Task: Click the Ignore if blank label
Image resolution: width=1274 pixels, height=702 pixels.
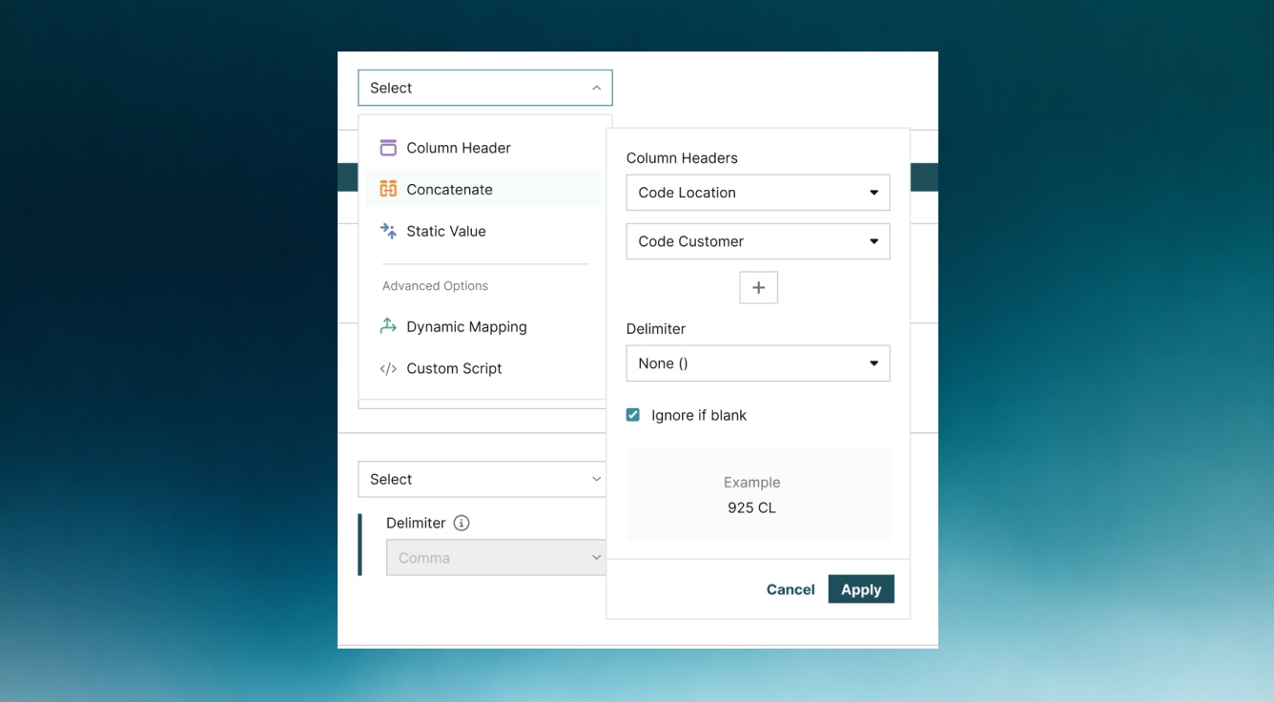Action: coord(699,415)
